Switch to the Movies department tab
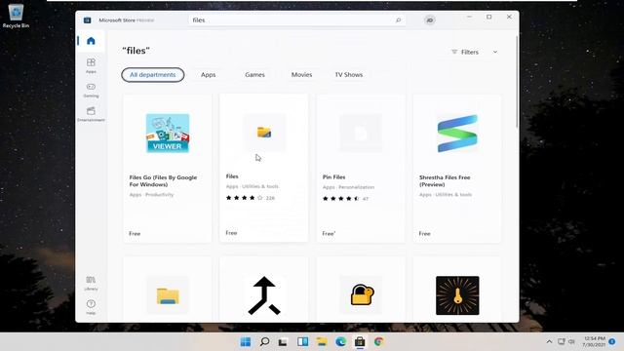Viewport: 624px width, 351px height. click(301, 75)
